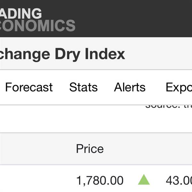
Task: Click the partially hidden source attribution text
Action: tap(169, 107)
